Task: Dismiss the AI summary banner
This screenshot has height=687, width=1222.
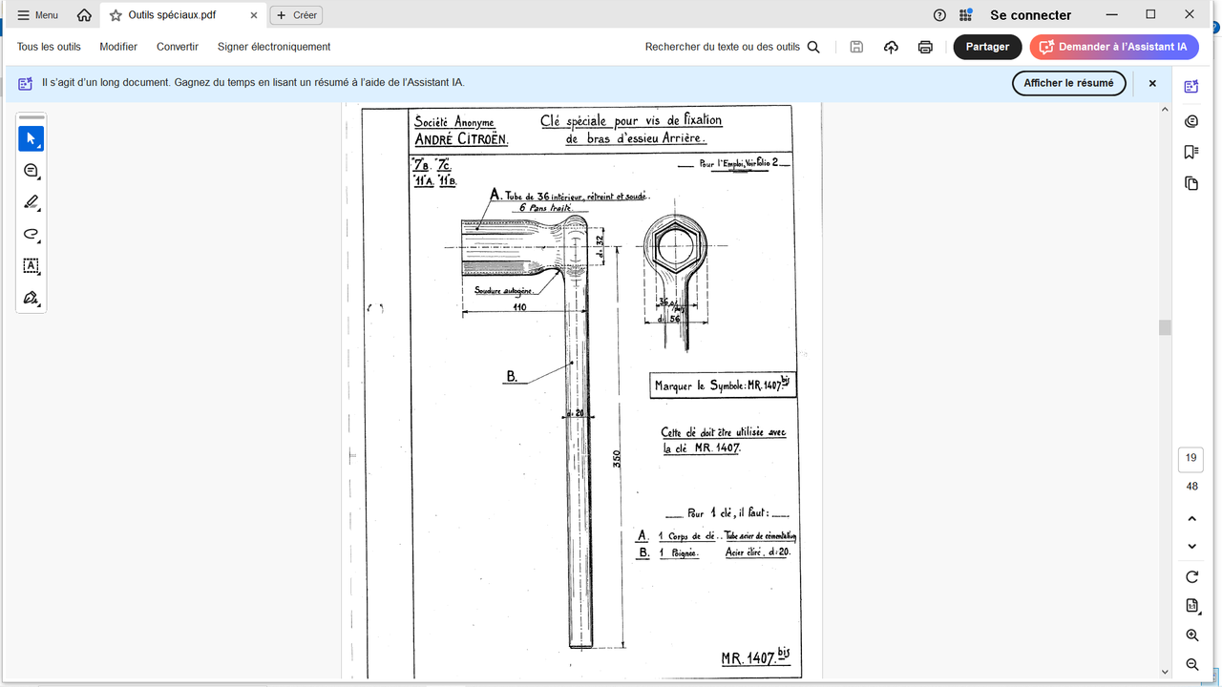Action: [x=1152, y=83]
